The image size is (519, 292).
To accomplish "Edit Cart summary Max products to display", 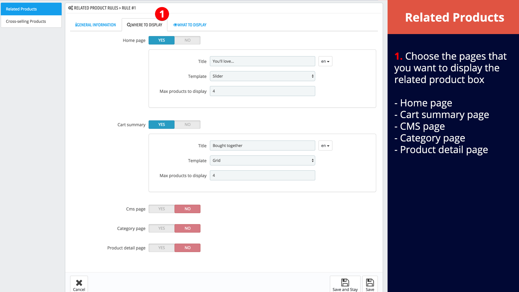I will [x=262, y=176].
